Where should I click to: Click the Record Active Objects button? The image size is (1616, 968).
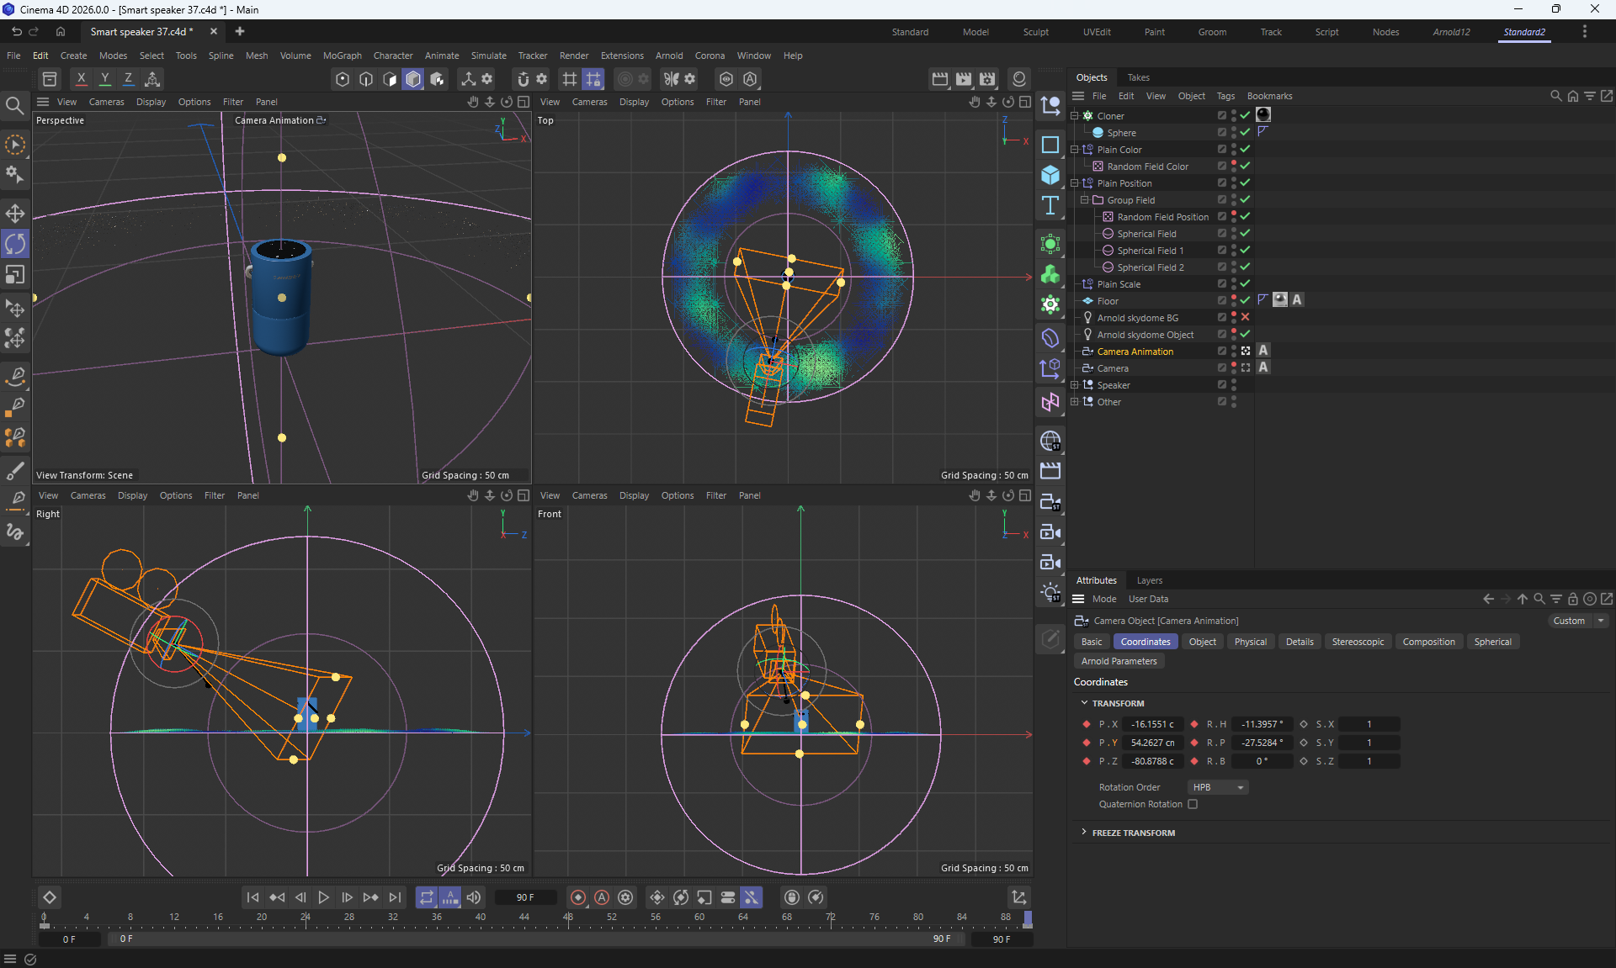578,897
